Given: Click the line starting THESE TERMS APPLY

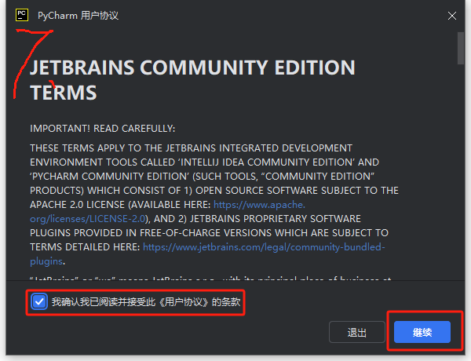Looking at the screenshot, I should [191, 148].
